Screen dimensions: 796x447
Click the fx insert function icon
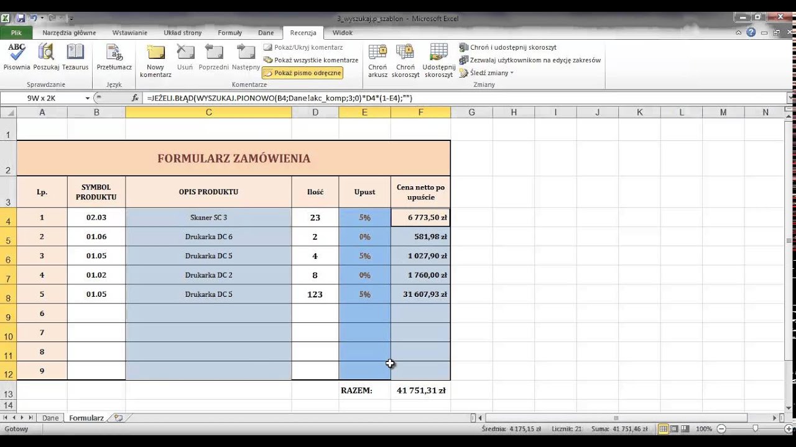[x=135, y=98]
